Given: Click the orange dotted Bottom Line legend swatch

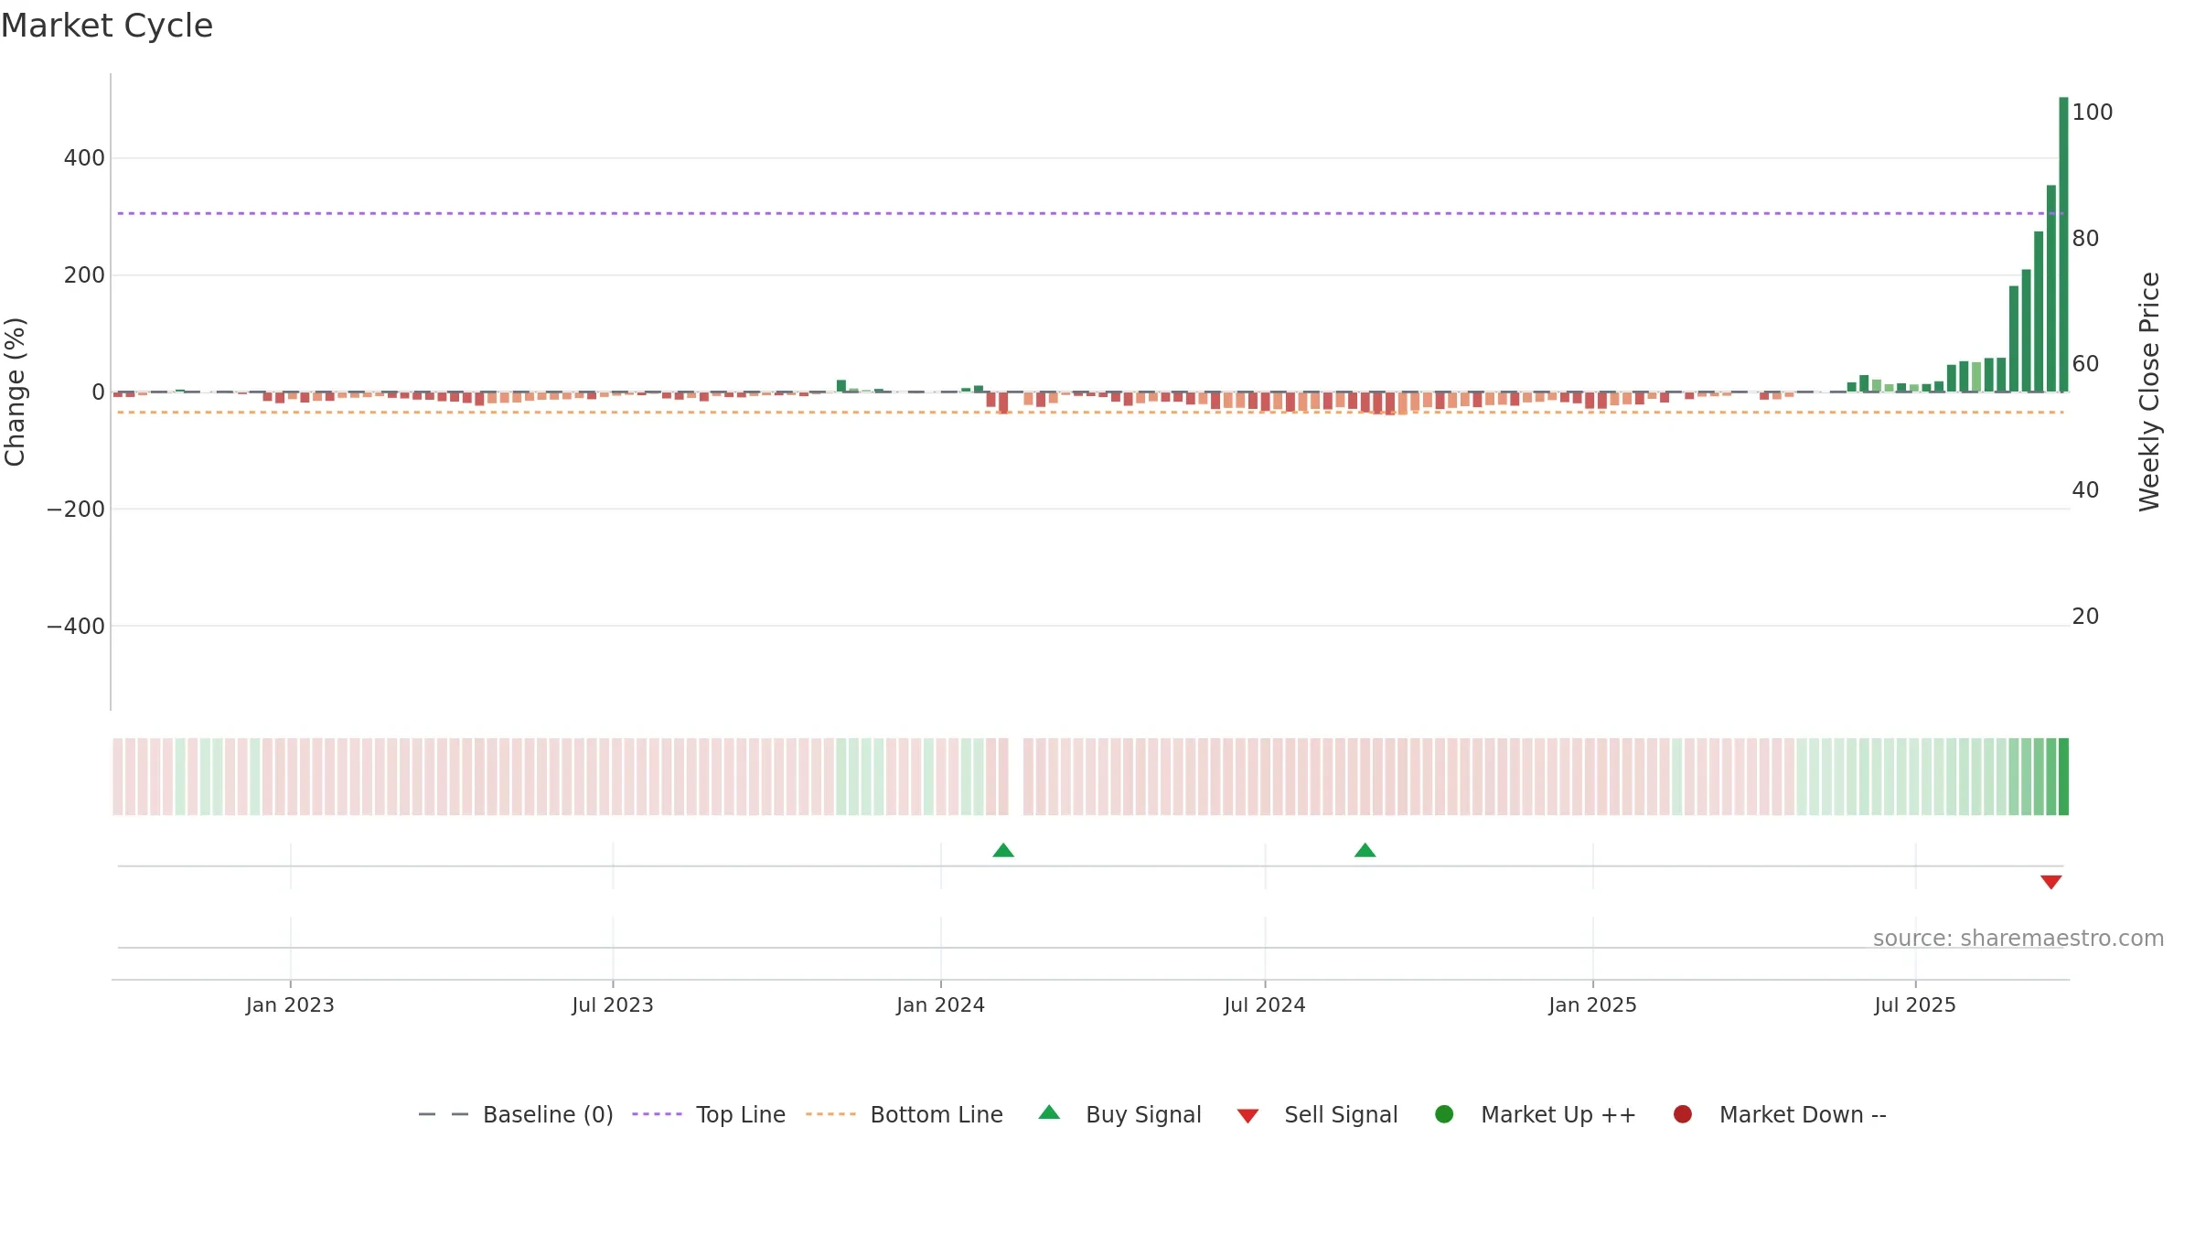Looking at the screenshot, I should [830, 1114].
